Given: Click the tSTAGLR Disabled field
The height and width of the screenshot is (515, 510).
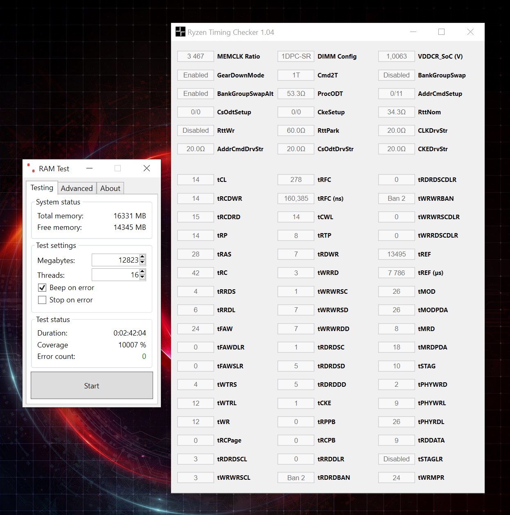Looking at the screenshot, I should click(397, 459).
